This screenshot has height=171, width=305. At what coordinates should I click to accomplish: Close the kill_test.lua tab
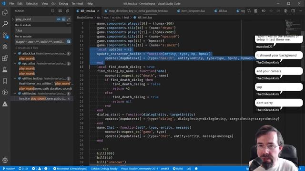pyautogui.click(x=98, y=11)
